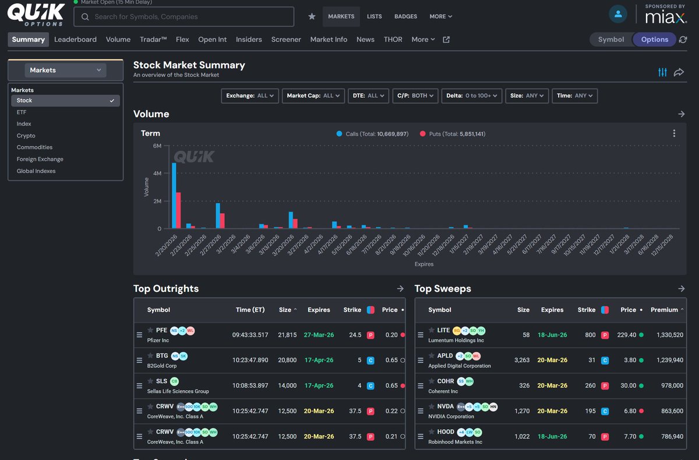Click the symbol search field
This screenshot has width=699, height=460.
(183, 17)
